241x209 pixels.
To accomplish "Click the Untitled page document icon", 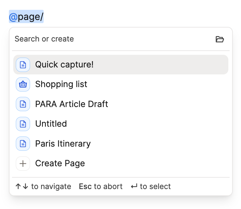I will point(23,123).
